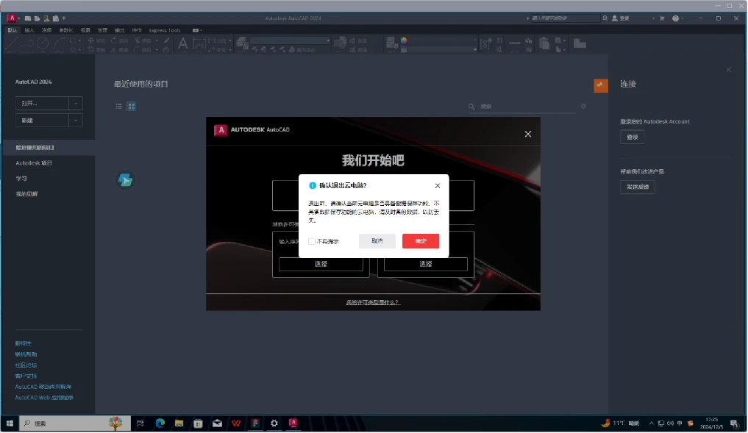Click the 登录 button in 连接 panel
This screenshot has height=433, width=748.
(632, 137)
